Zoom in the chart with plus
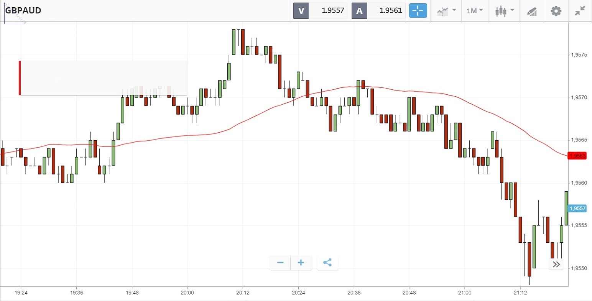This screenshot has height=301, width=592. pyautogui.click(x=301, y=263)
